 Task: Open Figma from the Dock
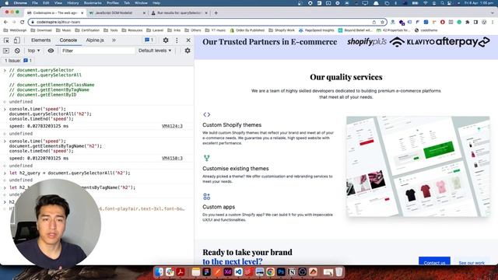click(207, 271)
